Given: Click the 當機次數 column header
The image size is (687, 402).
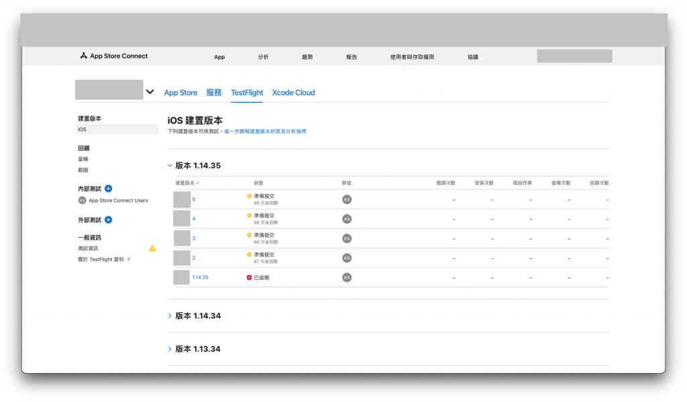Looking at the screenshot, I should click(560, 183).
